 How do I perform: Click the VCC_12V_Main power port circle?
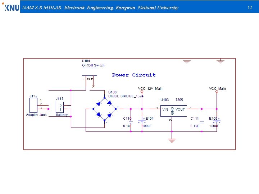tap(142, 92)
